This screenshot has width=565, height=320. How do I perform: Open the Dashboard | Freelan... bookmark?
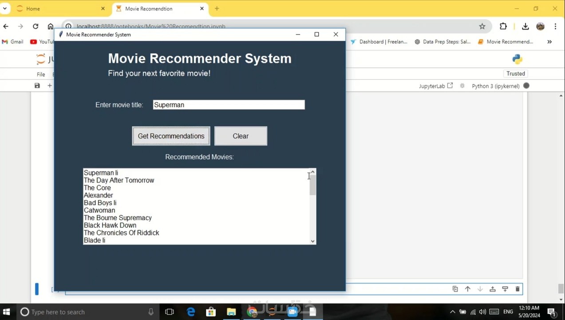tap(379, 42)
